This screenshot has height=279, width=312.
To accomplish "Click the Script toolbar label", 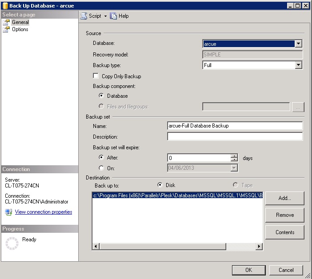I will 95,16.
